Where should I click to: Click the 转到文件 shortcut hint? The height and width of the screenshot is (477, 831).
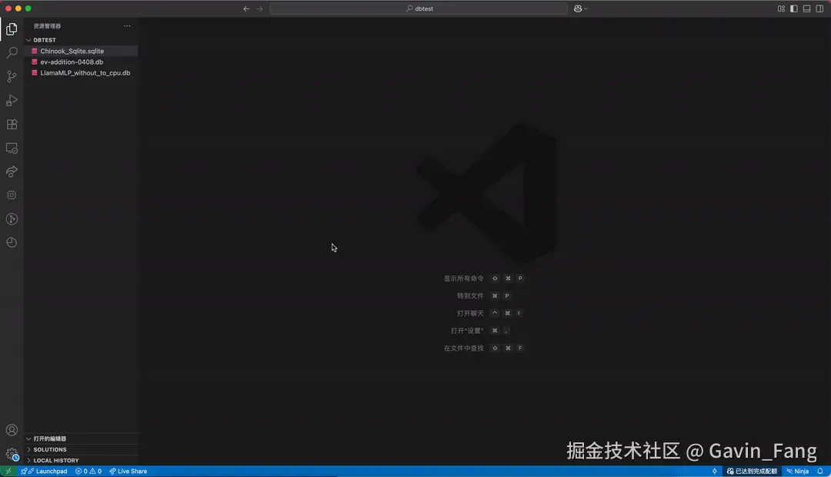click(x=470, y=295)
